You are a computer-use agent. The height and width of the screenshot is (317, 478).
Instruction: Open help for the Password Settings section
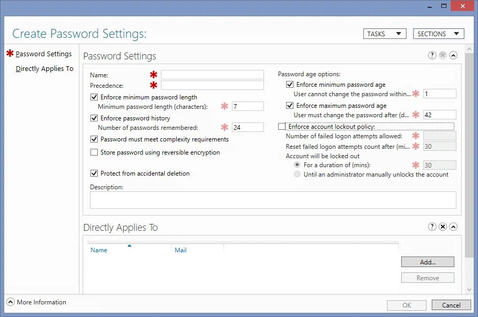[x=432, y=55]
